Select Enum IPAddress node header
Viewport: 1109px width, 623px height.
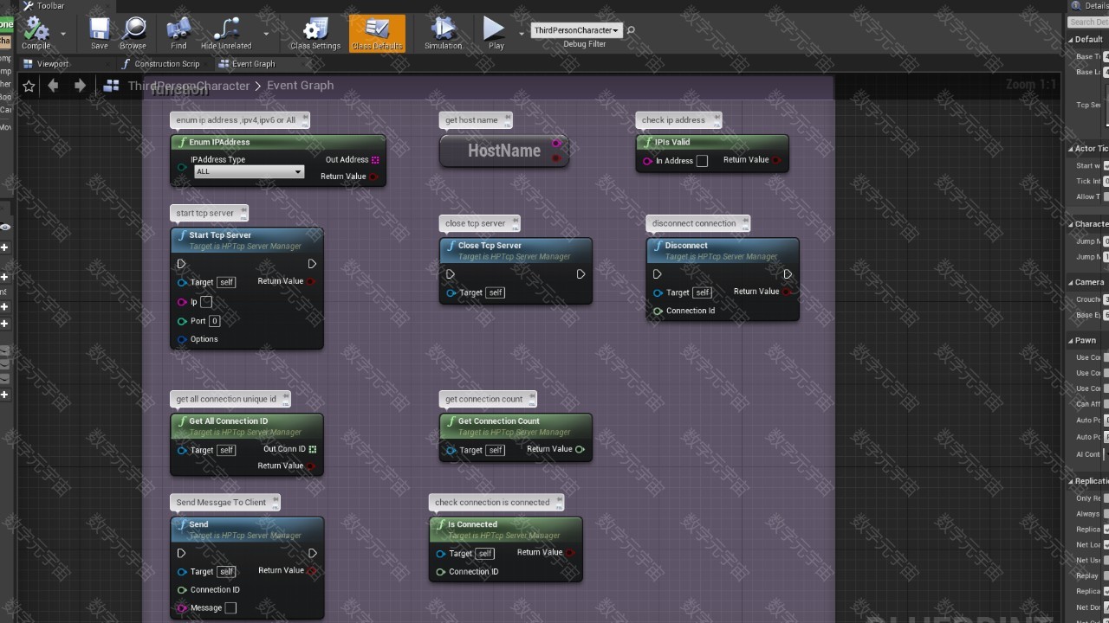(x=278, y=142)
